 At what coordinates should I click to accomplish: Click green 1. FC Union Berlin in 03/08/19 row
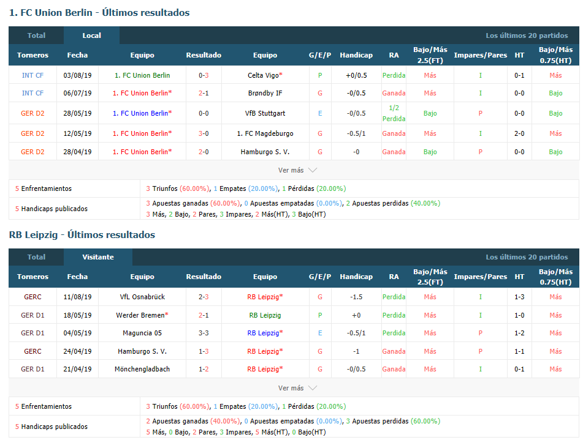pos(142,75)
